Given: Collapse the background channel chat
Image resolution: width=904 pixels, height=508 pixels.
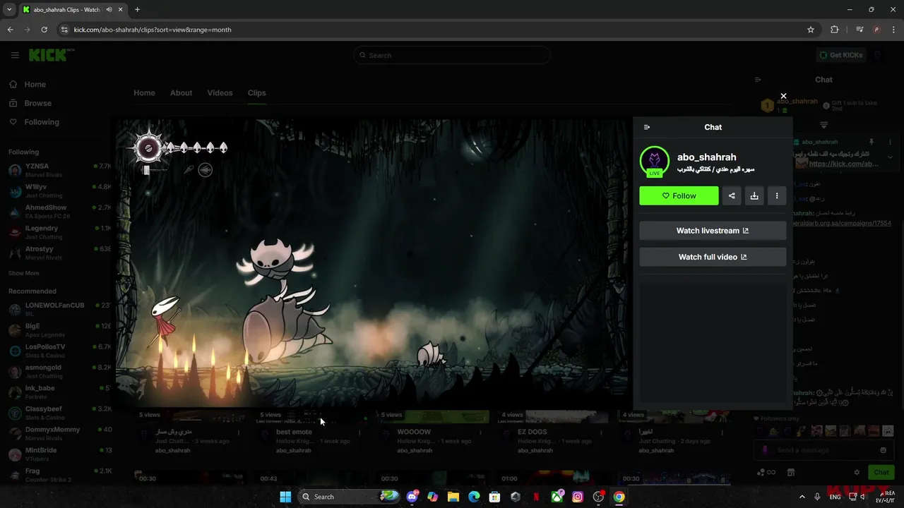Looking at the screenshot, I should pos(758,80).
